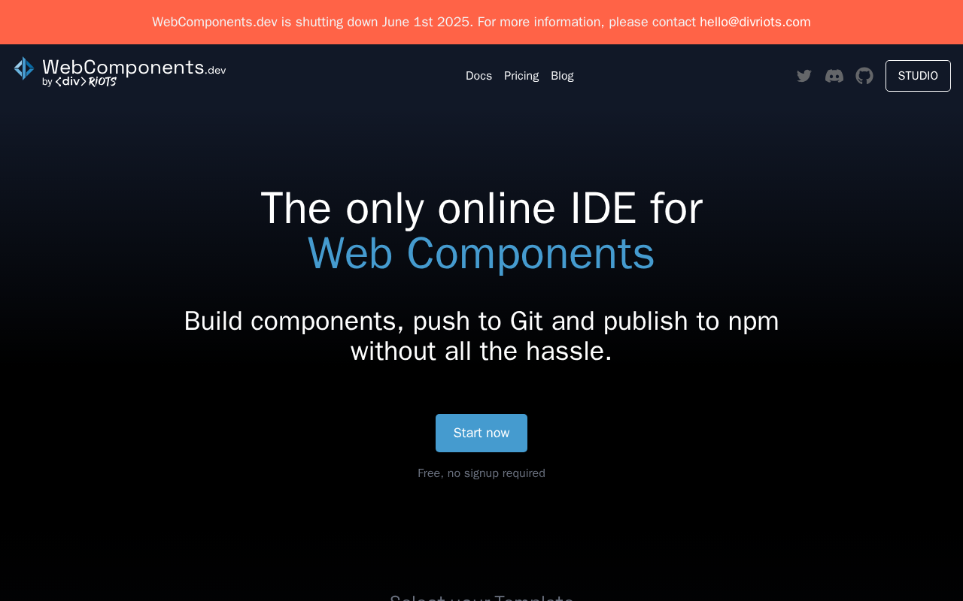The width and height of the screenshot is (963, 601).
Task: Click the 'June 1st 2025' date in banner
Action: [427, 22]
